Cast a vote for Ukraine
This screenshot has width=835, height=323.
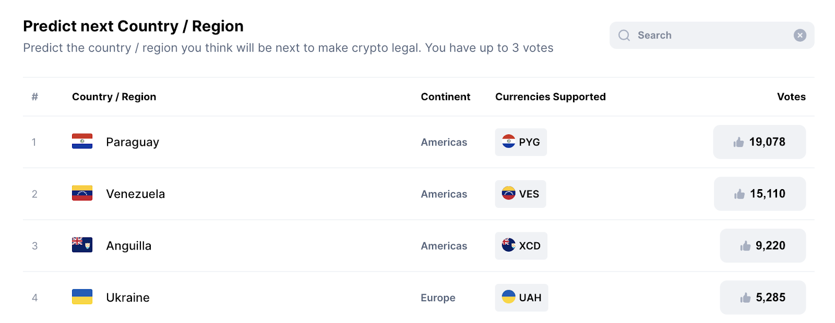coord(762,297)
